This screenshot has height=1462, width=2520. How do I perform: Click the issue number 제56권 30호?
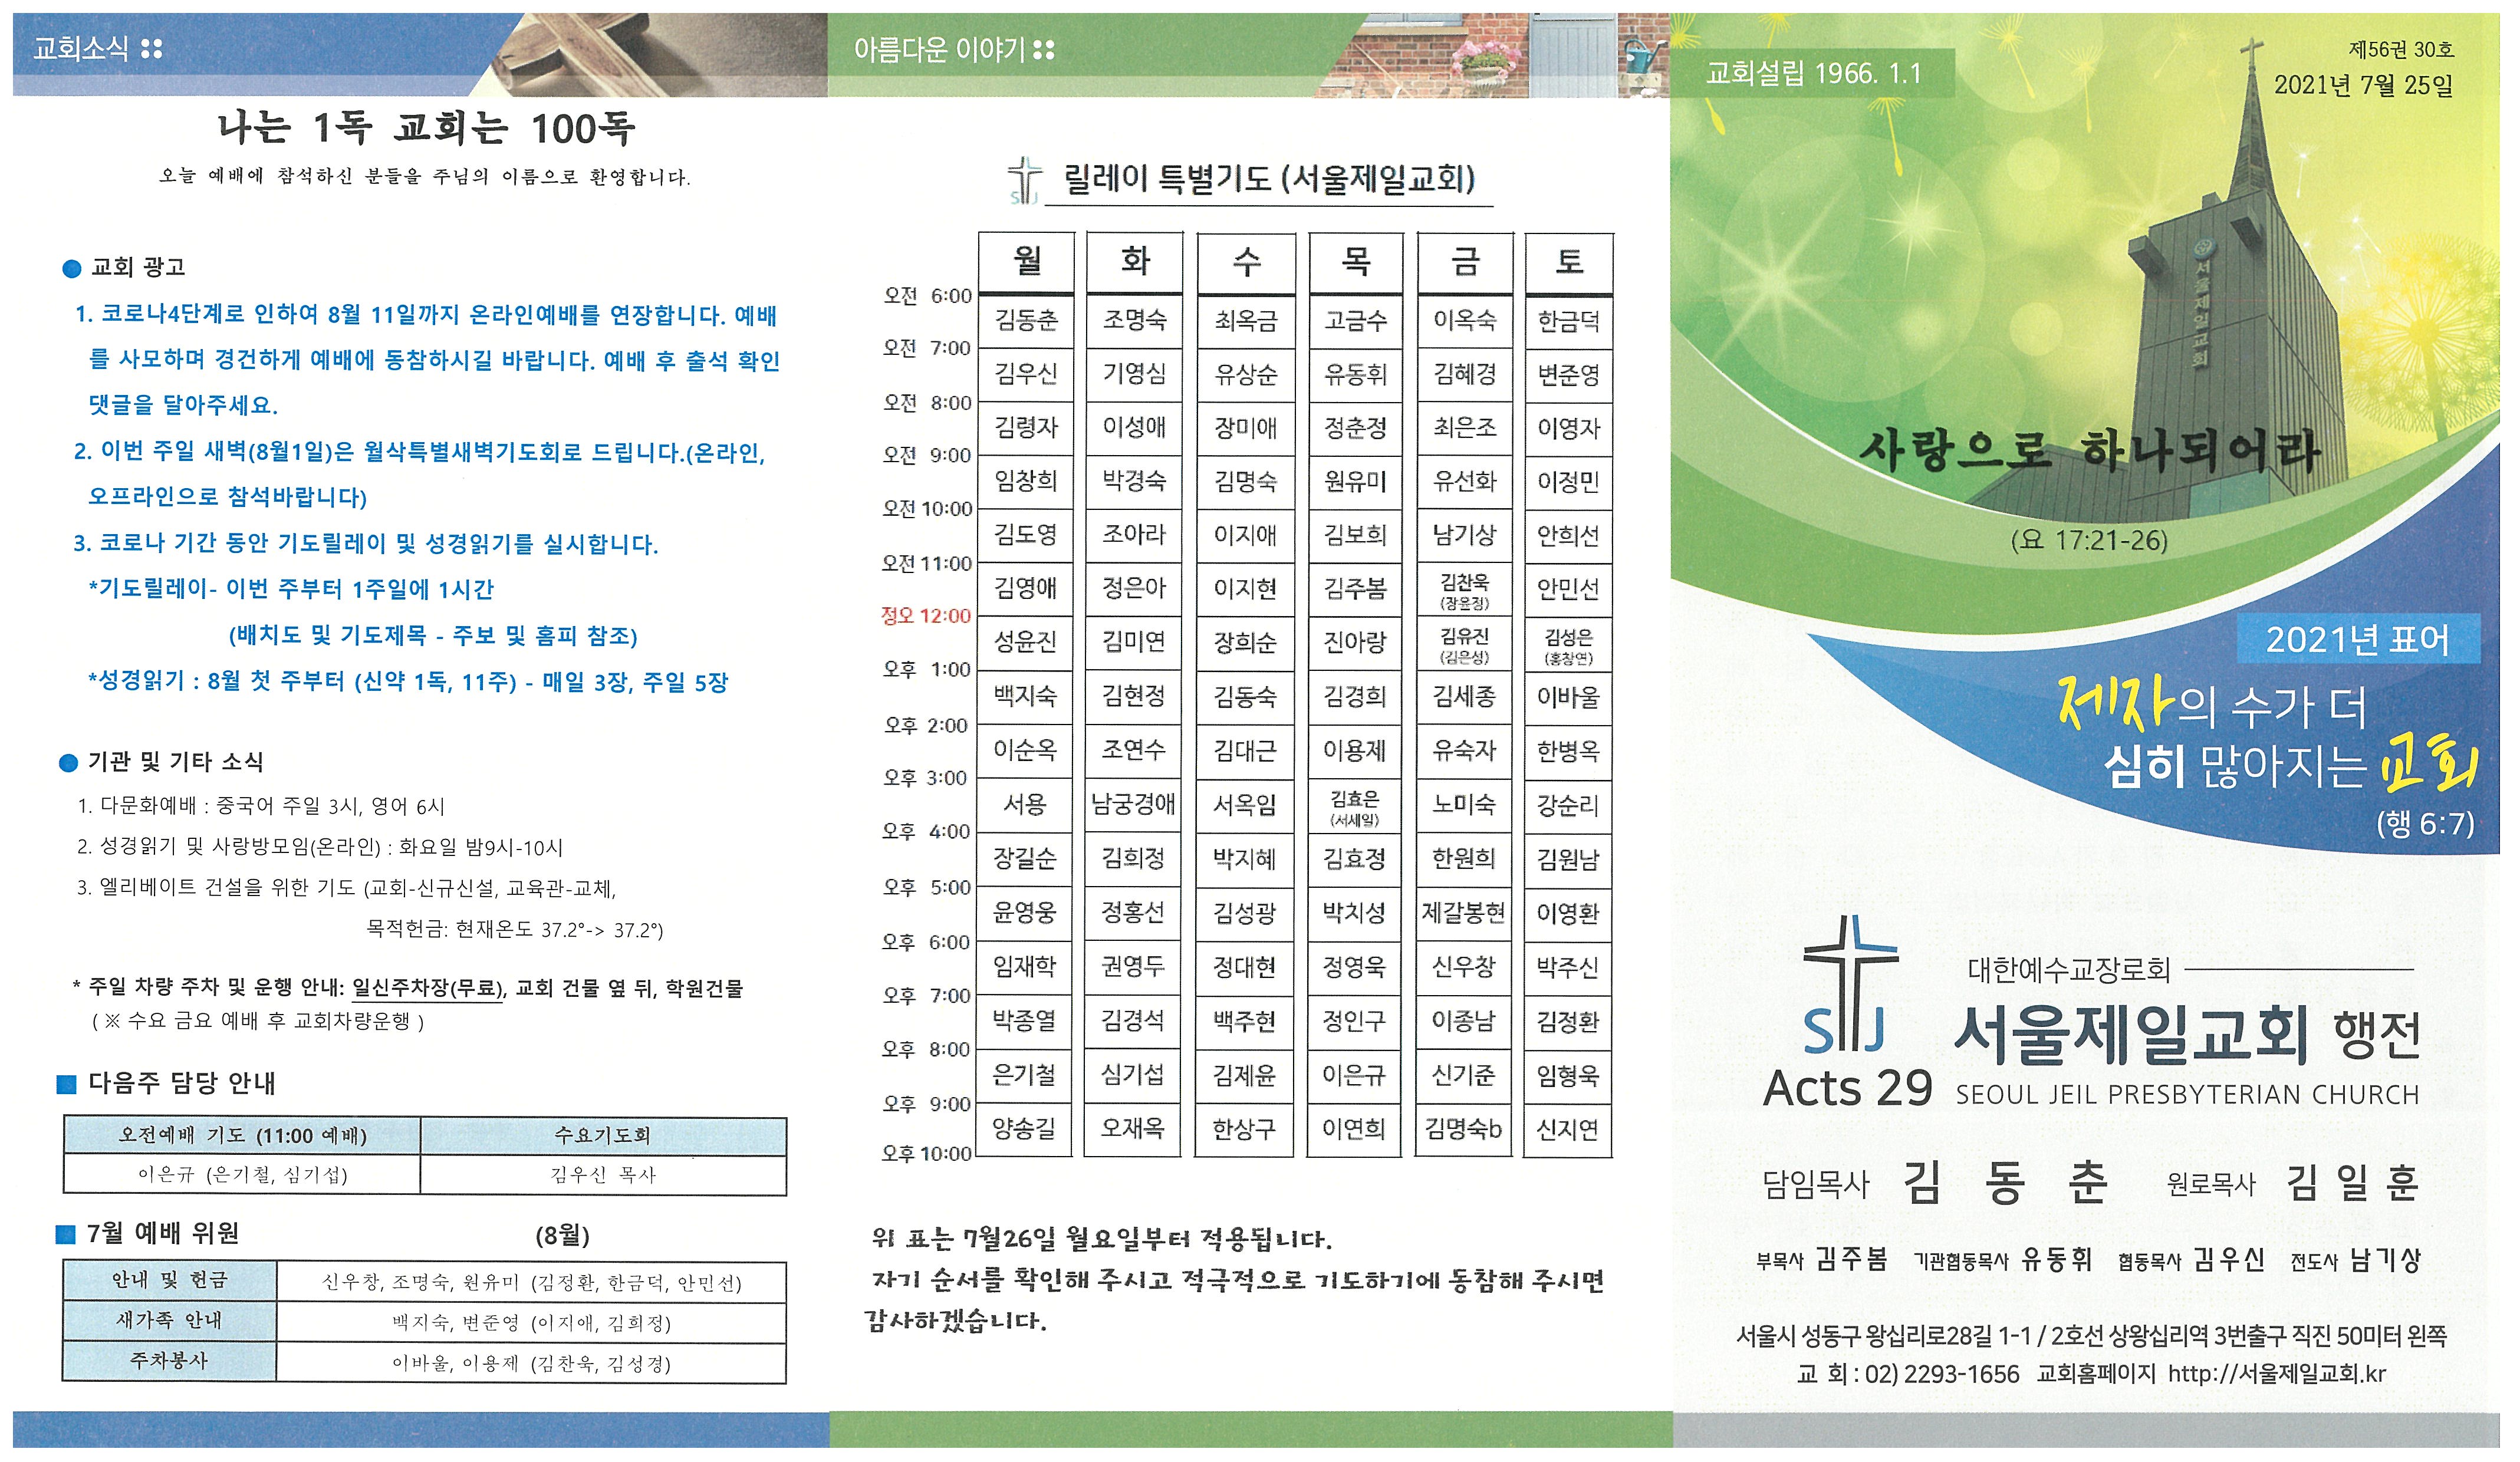tap(2401, 49)
